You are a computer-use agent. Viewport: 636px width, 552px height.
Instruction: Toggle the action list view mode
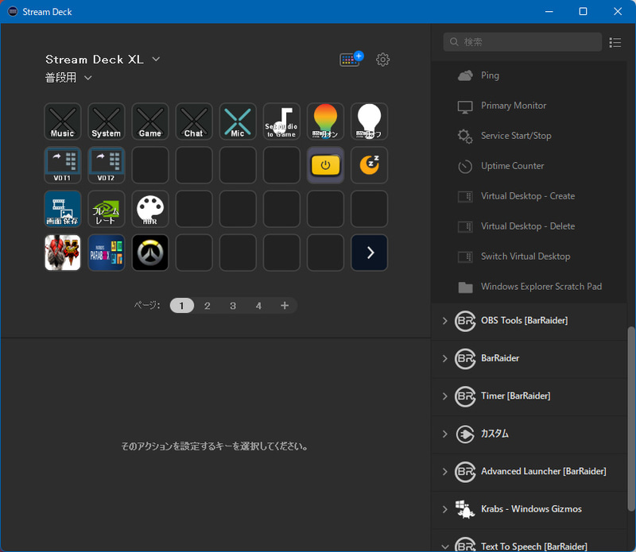point(615,42)
